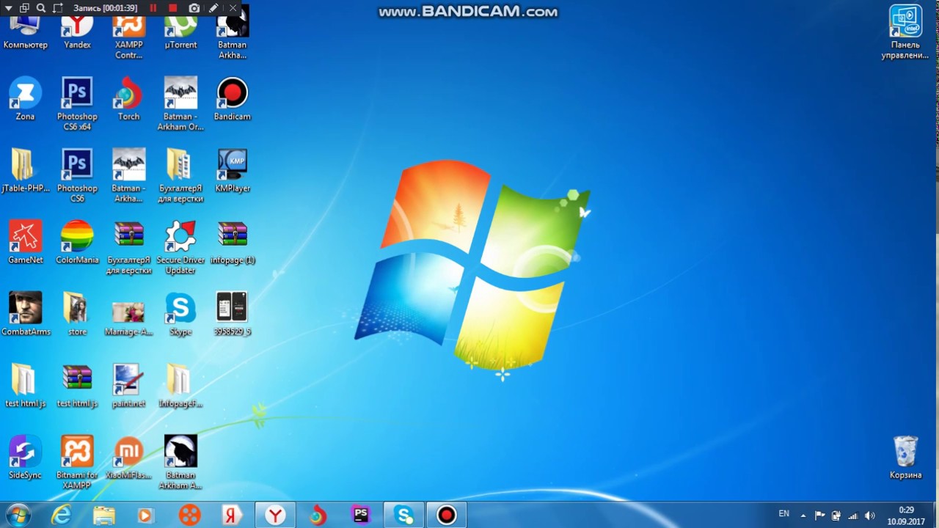The height and width of the screenshot is (528, 939).
Task: Select the Bitnami for XAMPP shortcut
Action: (x=77, y=463)
